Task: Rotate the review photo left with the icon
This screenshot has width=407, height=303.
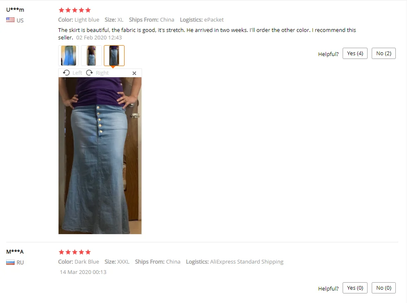Action: point(66,73)
